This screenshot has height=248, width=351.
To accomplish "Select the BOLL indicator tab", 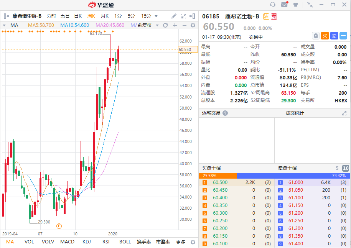I will [125, 242].
